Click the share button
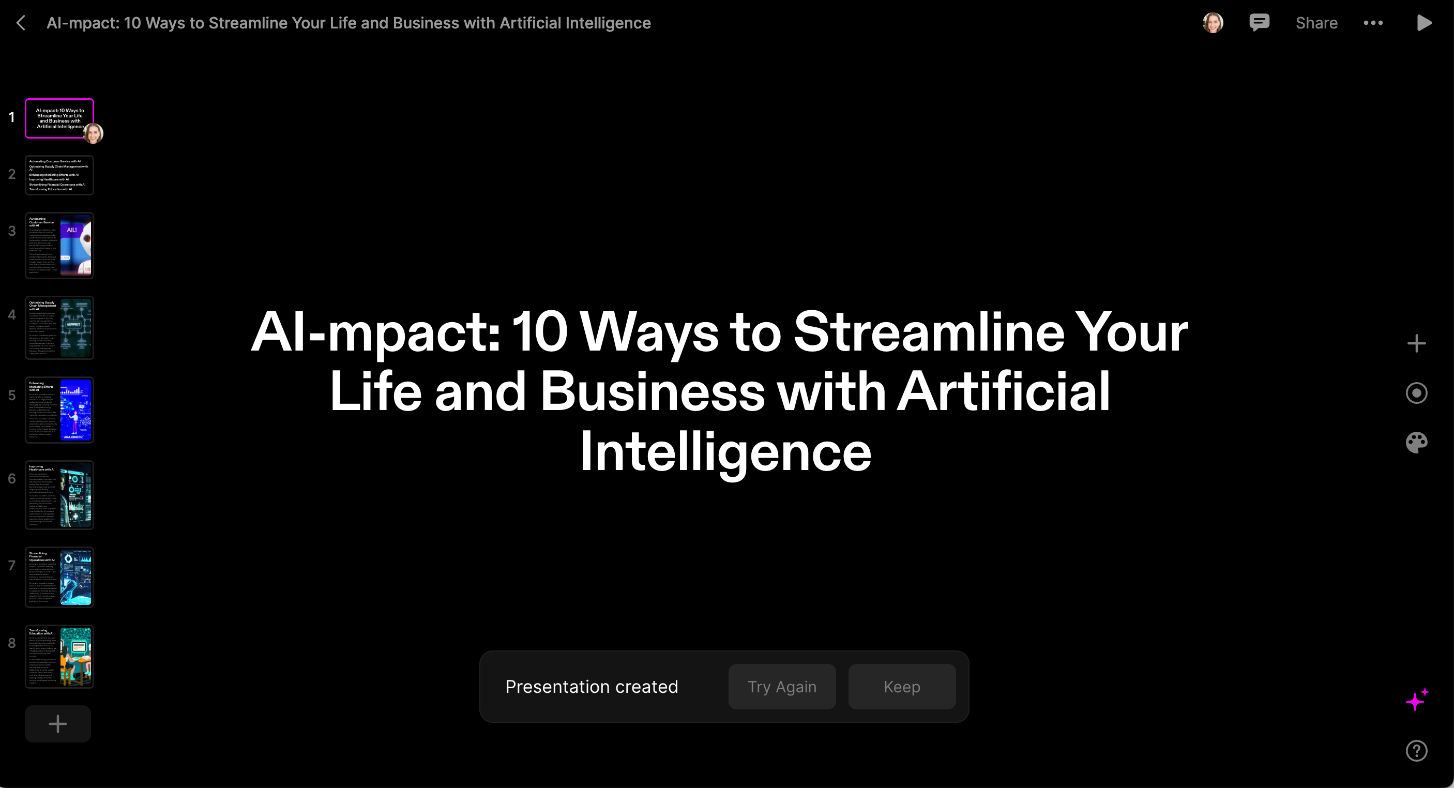Image resolution: width=1454 pixels, height=788 pixels. pos(1315,22)
